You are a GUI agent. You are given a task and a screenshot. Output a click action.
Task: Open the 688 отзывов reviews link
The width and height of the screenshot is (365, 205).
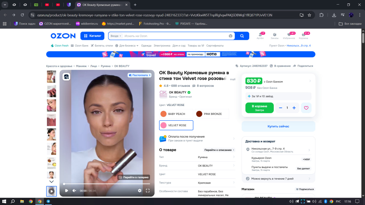pyautogui.click(x=181, y=86)
